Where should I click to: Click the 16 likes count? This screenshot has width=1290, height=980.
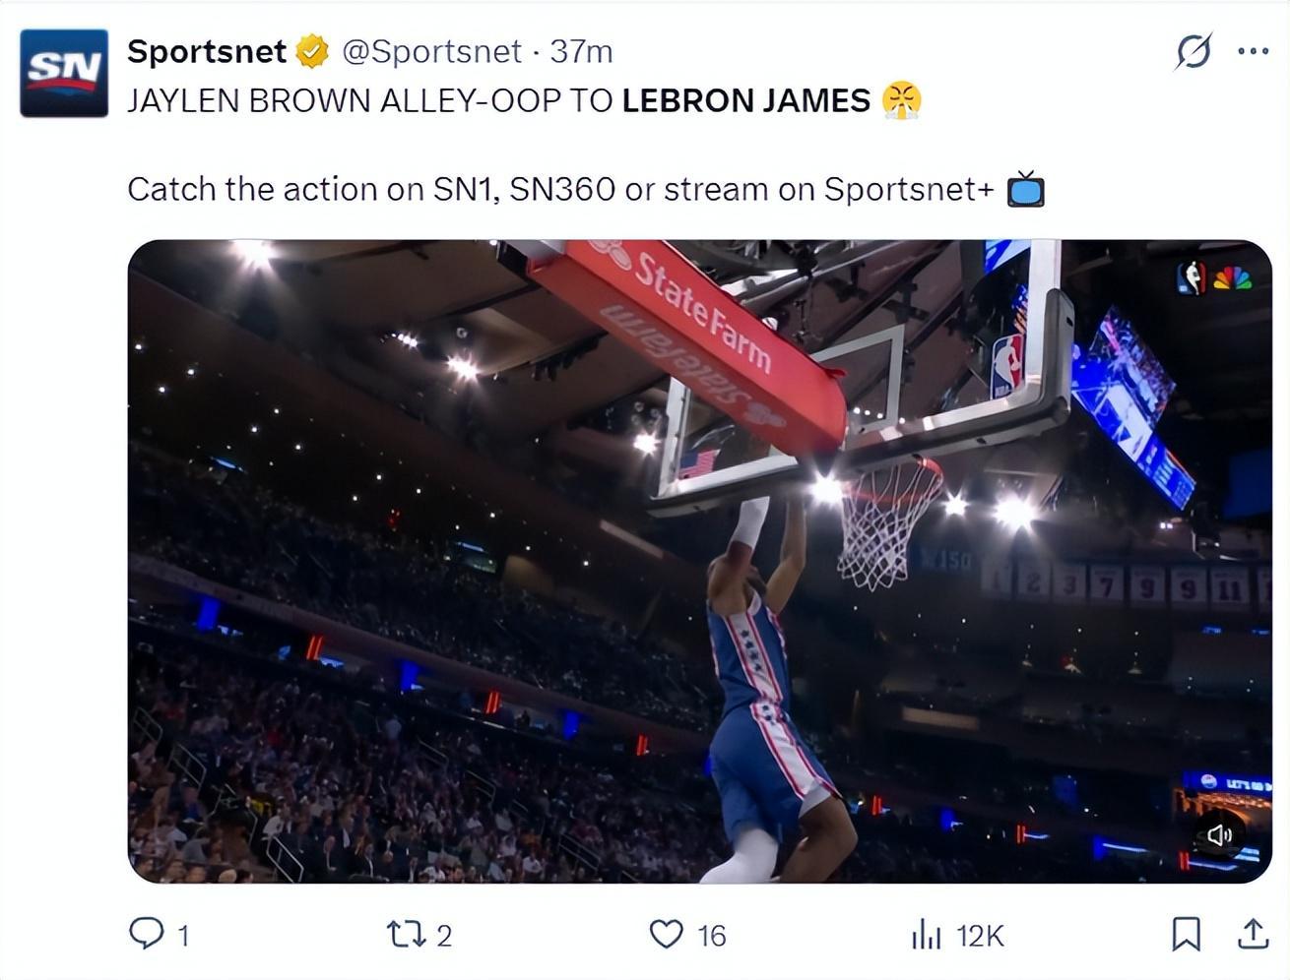pos(712,935)
